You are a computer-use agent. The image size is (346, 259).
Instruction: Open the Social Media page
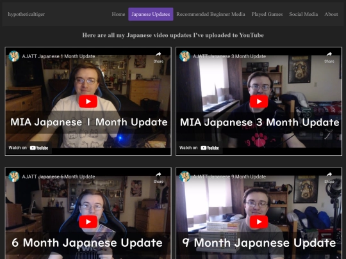(x=304, y=14)
